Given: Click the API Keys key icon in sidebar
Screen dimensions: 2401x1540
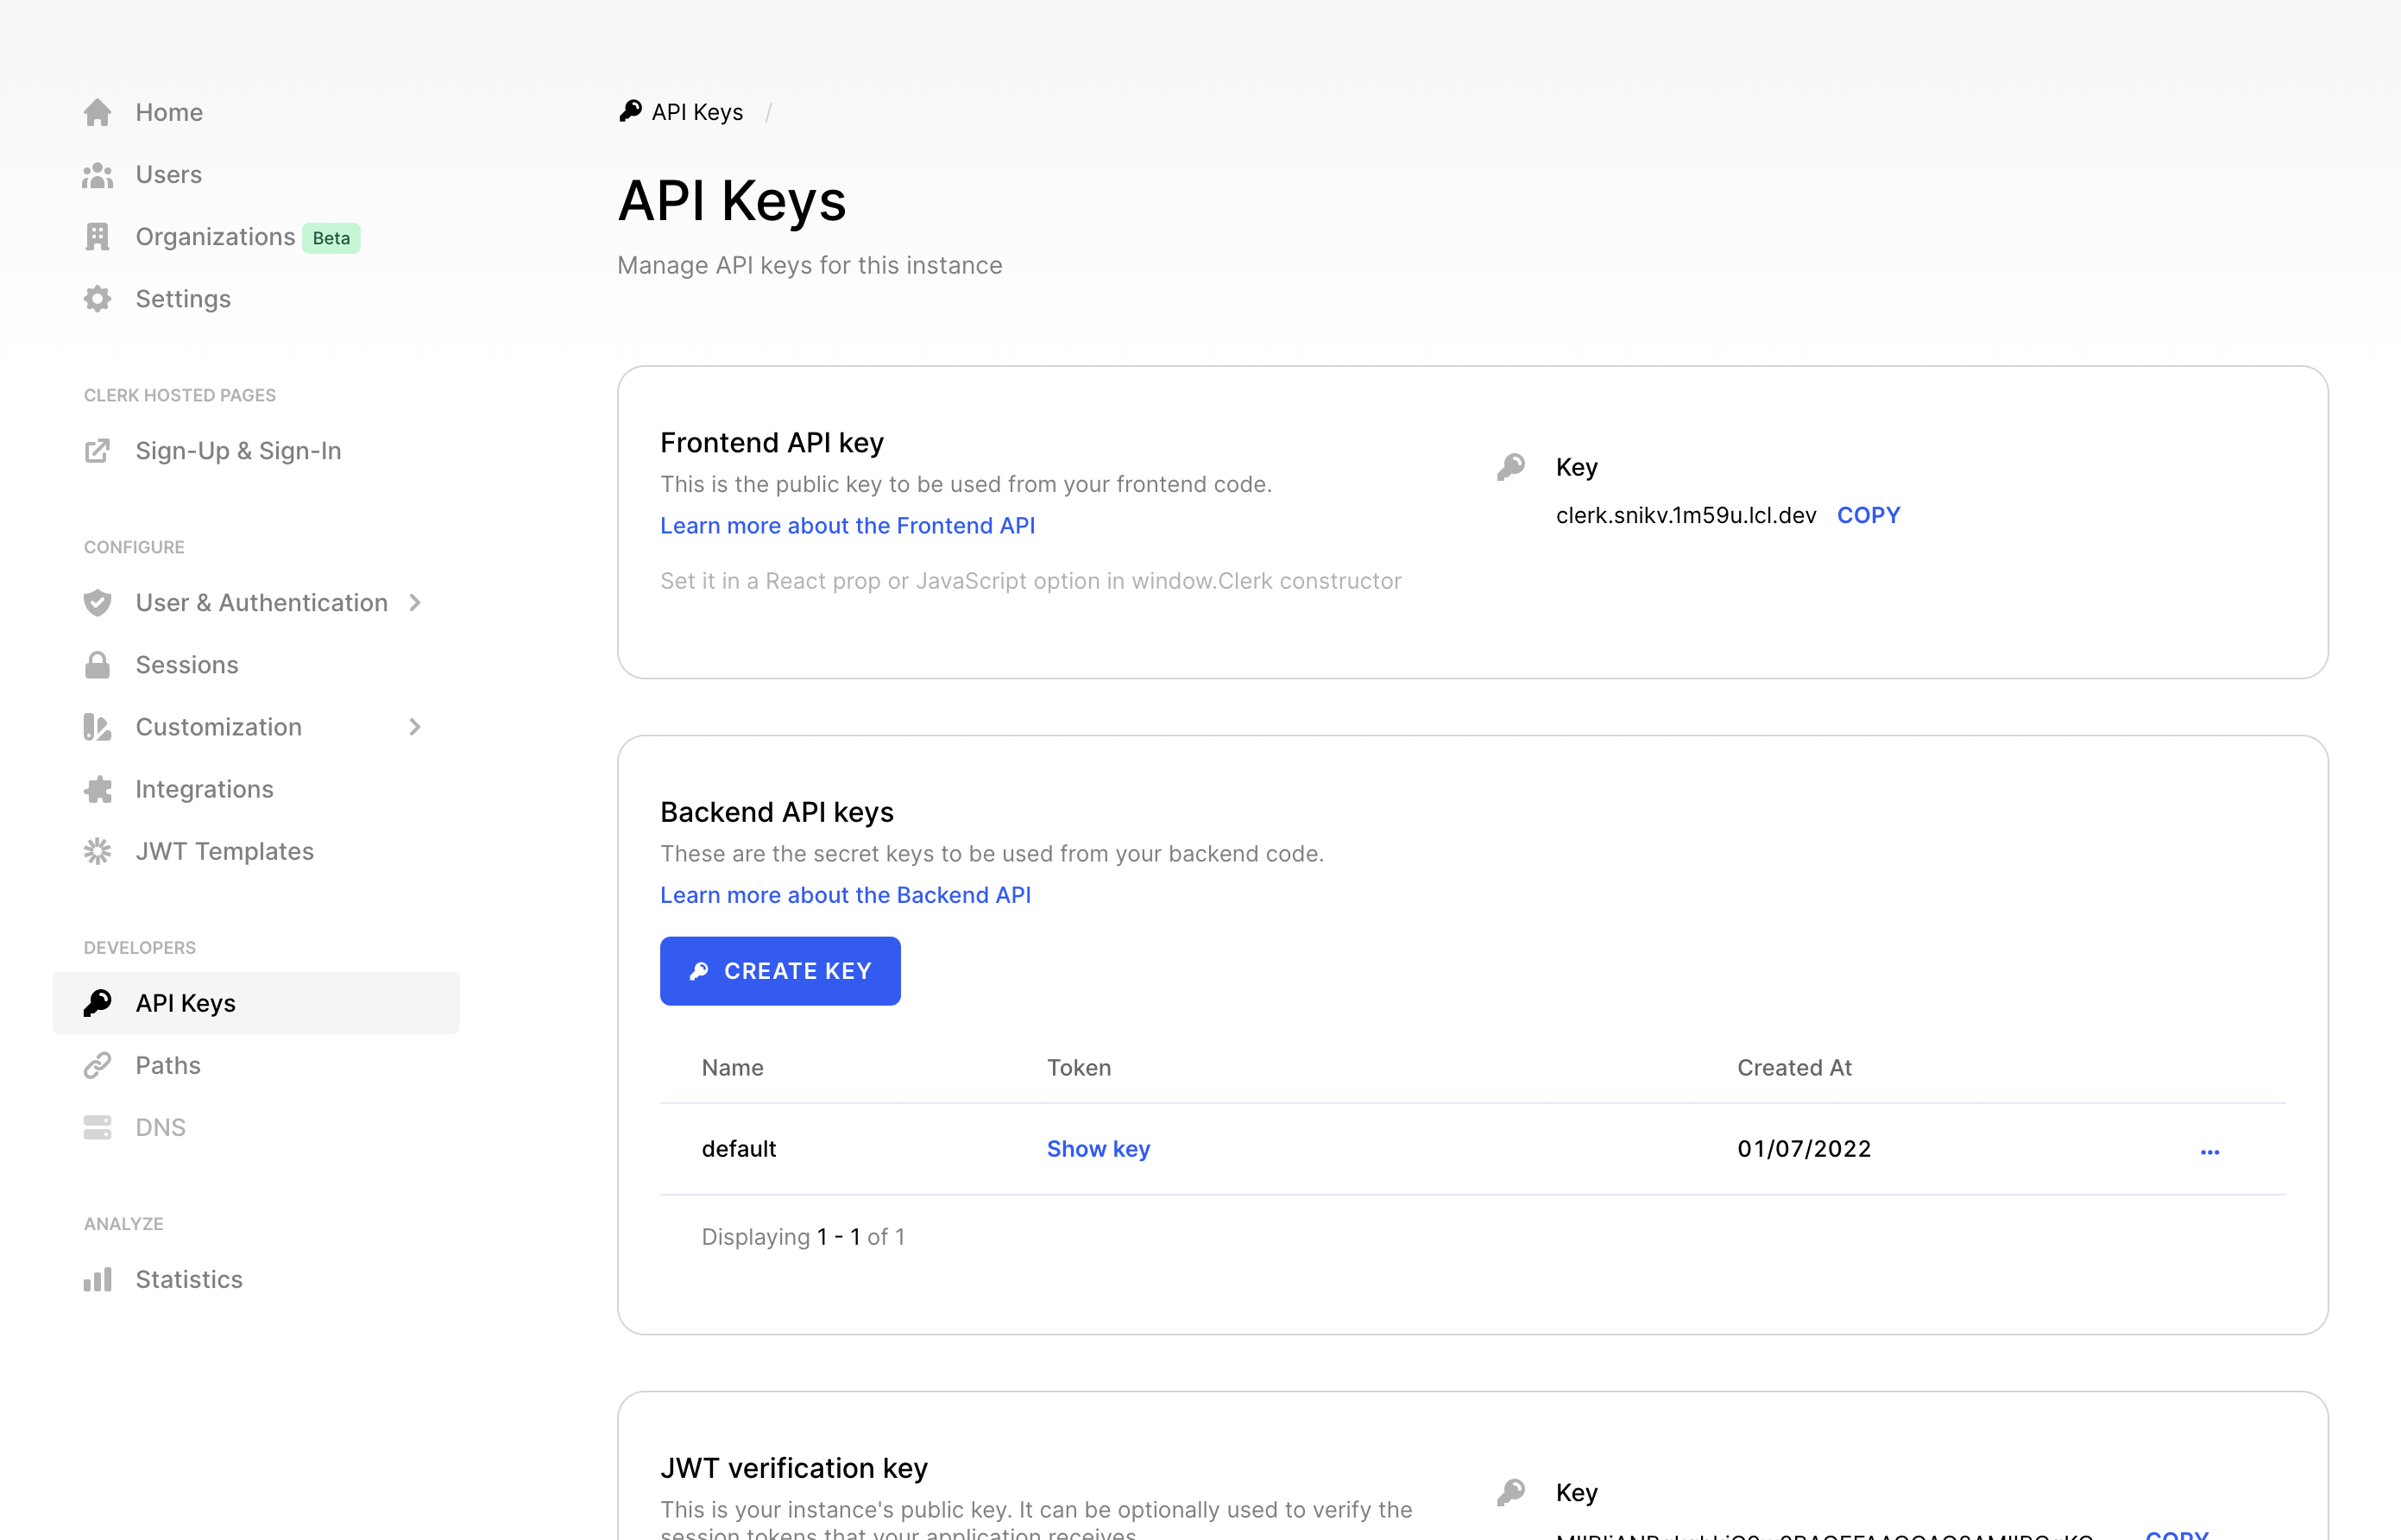Looking at the screenshot, I should pos(97,1003).
